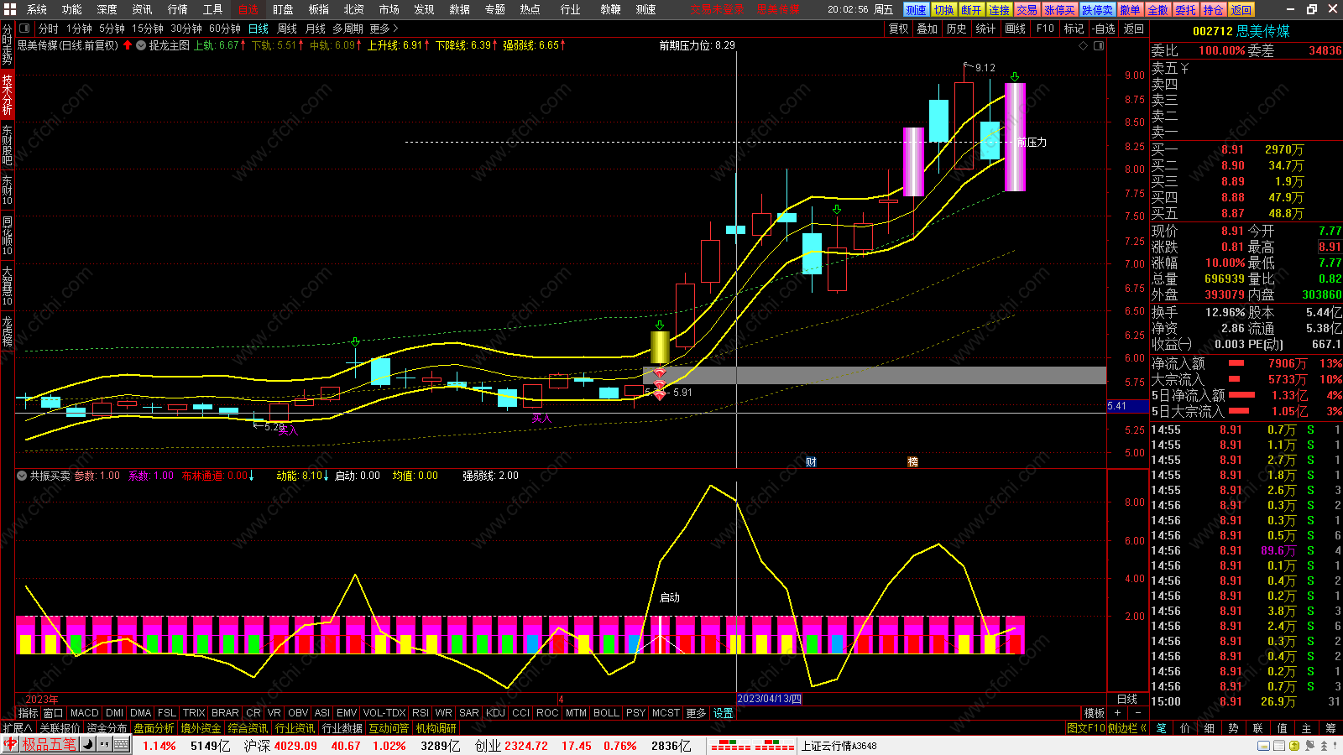Toggle the 侧边栏 sidebar collapse control
This screenshot has width=1343, height=755.
click(x=1126, y=728)
